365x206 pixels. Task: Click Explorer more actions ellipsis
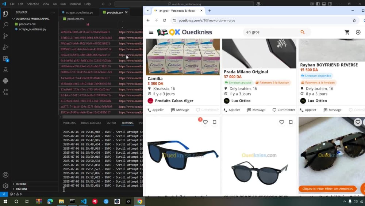pos(53,12)
